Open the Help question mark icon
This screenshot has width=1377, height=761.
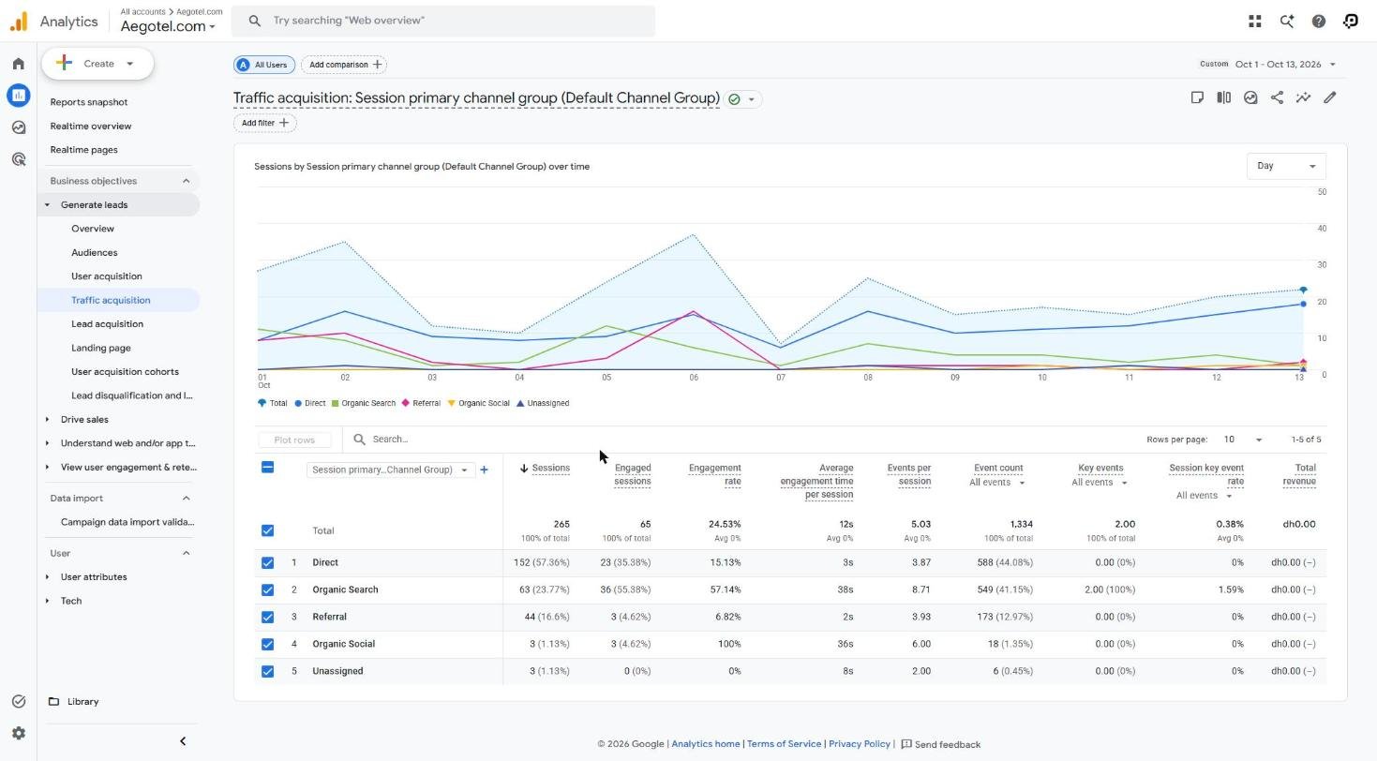[1319, 21]
